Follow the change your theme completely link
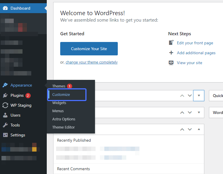The image size is (223, 174). (91, 62)
